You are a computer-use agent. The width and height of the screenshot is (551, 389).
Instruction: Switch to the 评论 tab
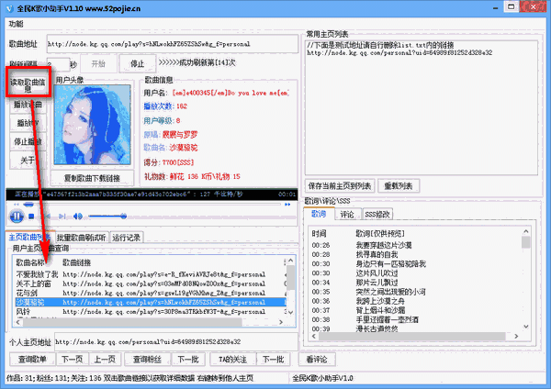coord(347,214)
